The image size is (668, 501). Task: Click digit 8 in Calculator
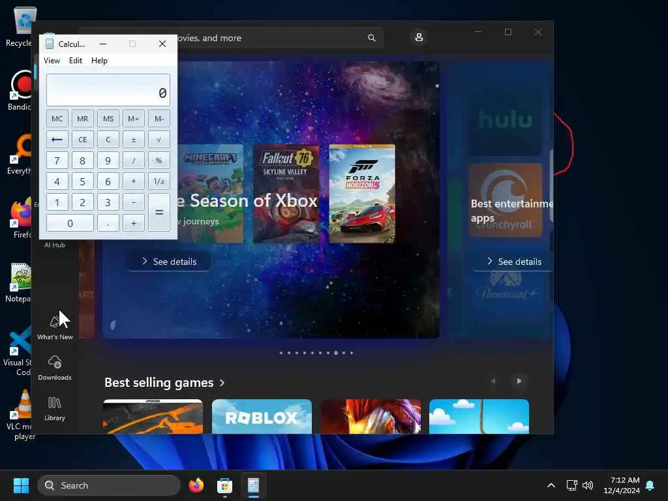pos(83,160)
